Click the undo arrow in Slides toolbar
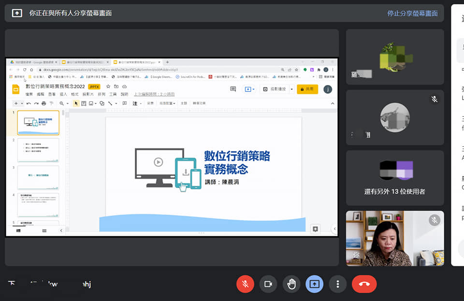 click(x=29, y=103)
